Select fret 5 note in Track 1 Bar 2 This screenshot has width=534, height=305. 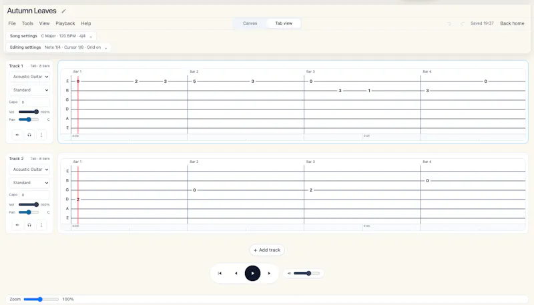(x=194, y=81)
